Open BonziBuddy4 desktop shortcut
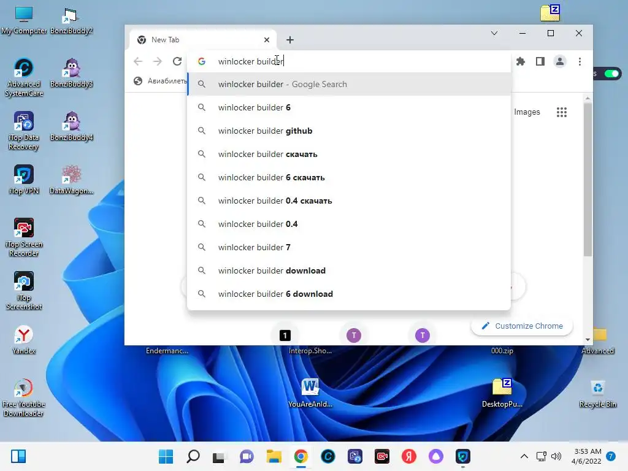628x471 pixels. pyautogui.click(x=71, y=126)
